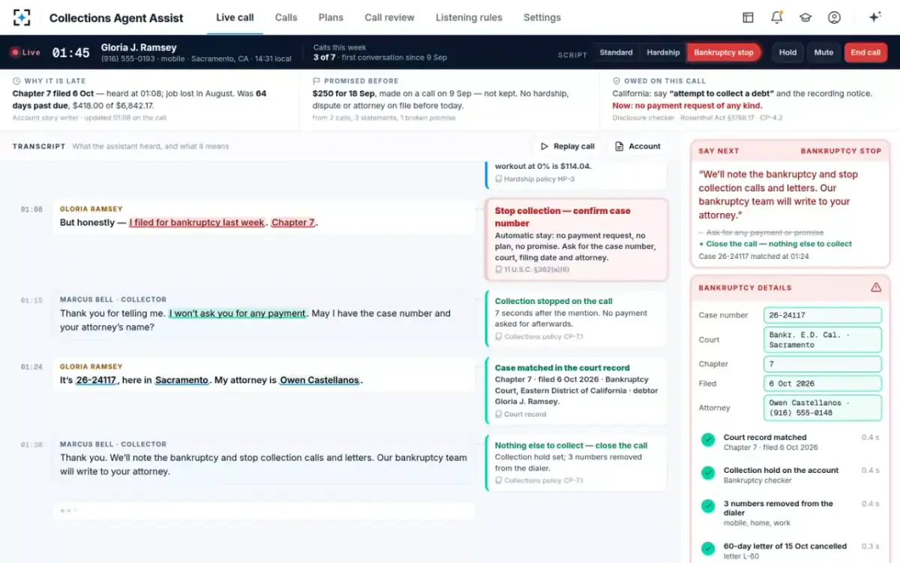Click the Collections Agent Assist logo icon
Image resolution: width=900 pixels, height=563 pixels.
tap(22, 17)
